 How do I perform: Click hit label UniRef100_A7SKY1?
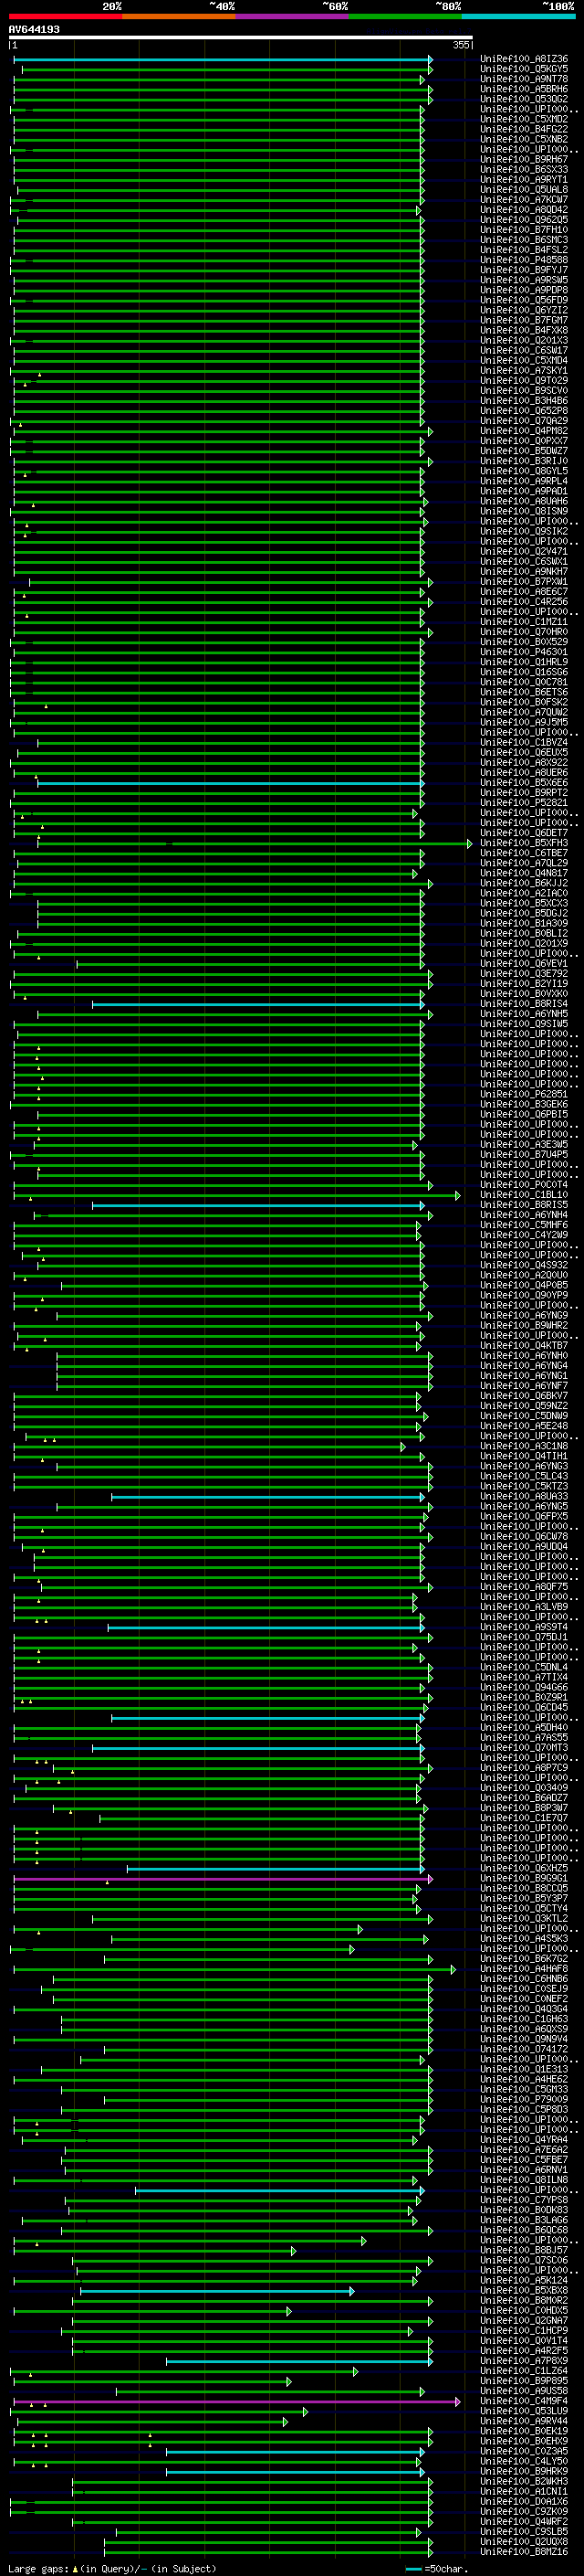[x=524, y=371]
